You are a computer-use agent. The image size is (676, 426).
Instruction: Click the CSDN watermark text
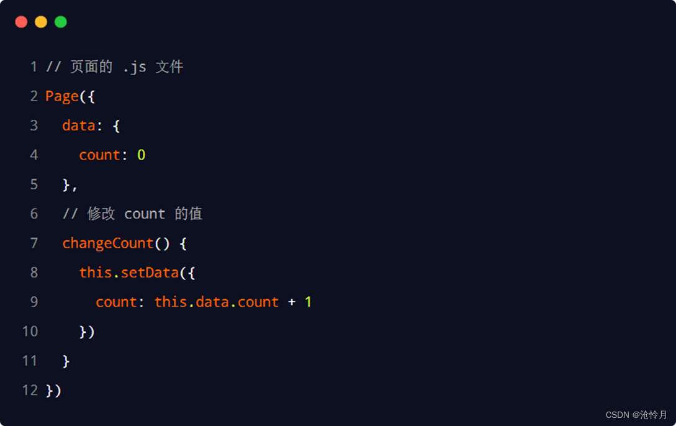(x=636, y=415)
